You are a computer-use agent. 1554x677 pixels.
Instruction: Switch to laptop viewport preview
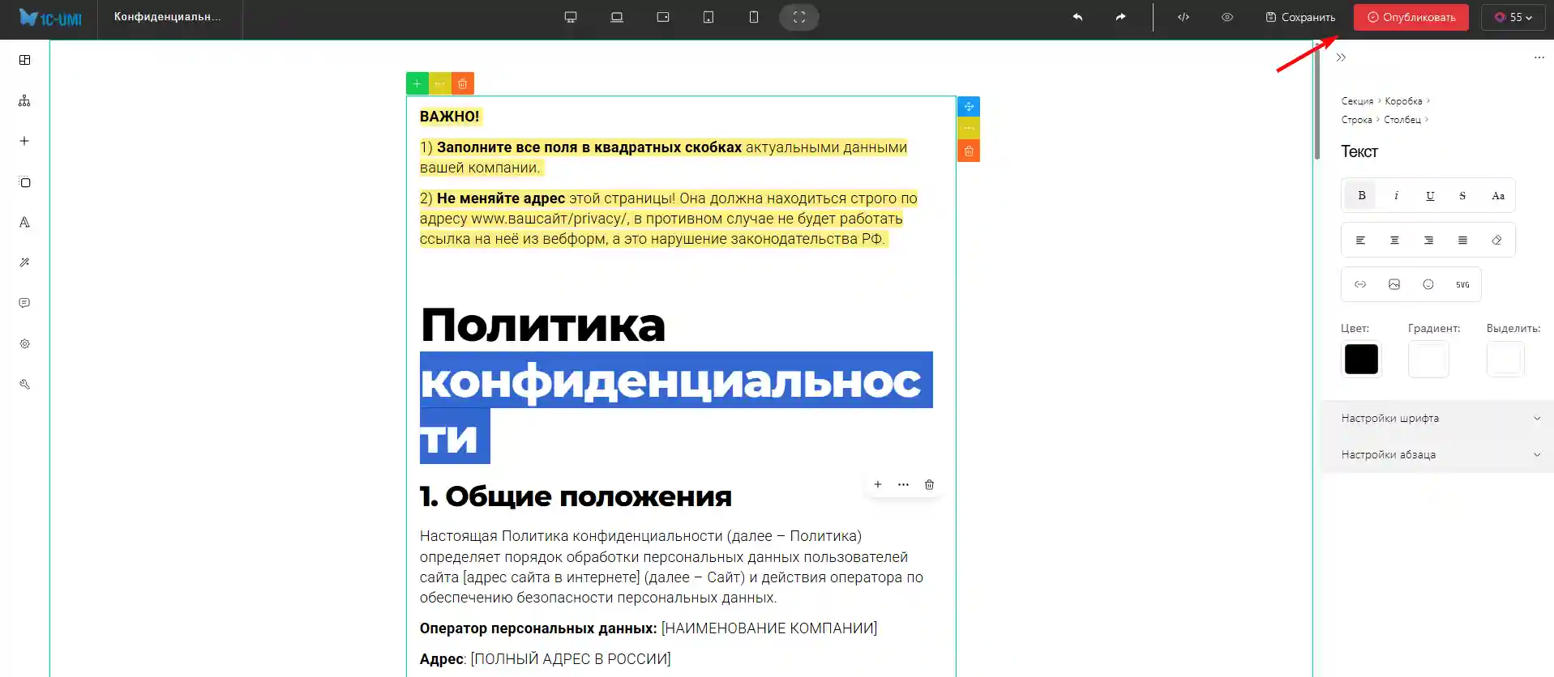coord(617,17)
